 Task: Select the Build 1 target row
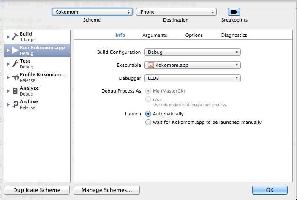pyautogui.click(x=37, y=37)
